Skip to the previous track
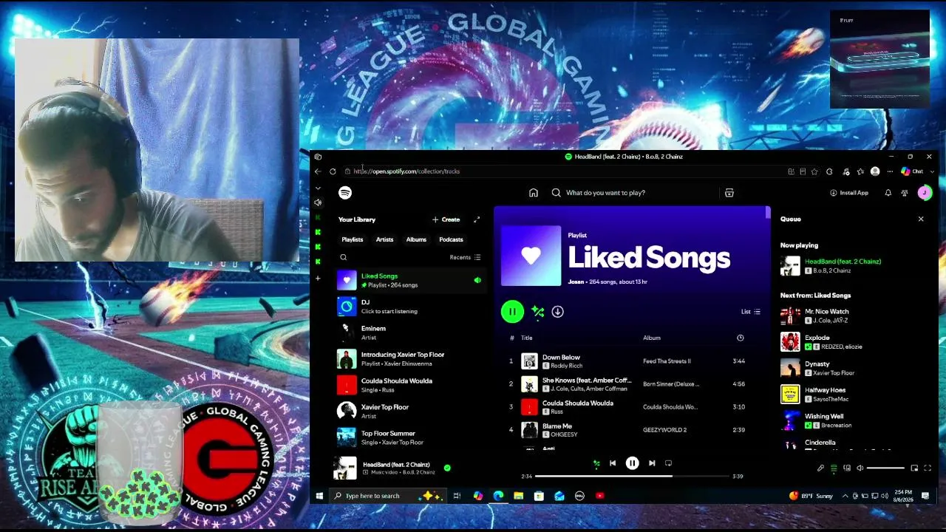The height and width of the screenshot is (532, 946). pos(613,463)
